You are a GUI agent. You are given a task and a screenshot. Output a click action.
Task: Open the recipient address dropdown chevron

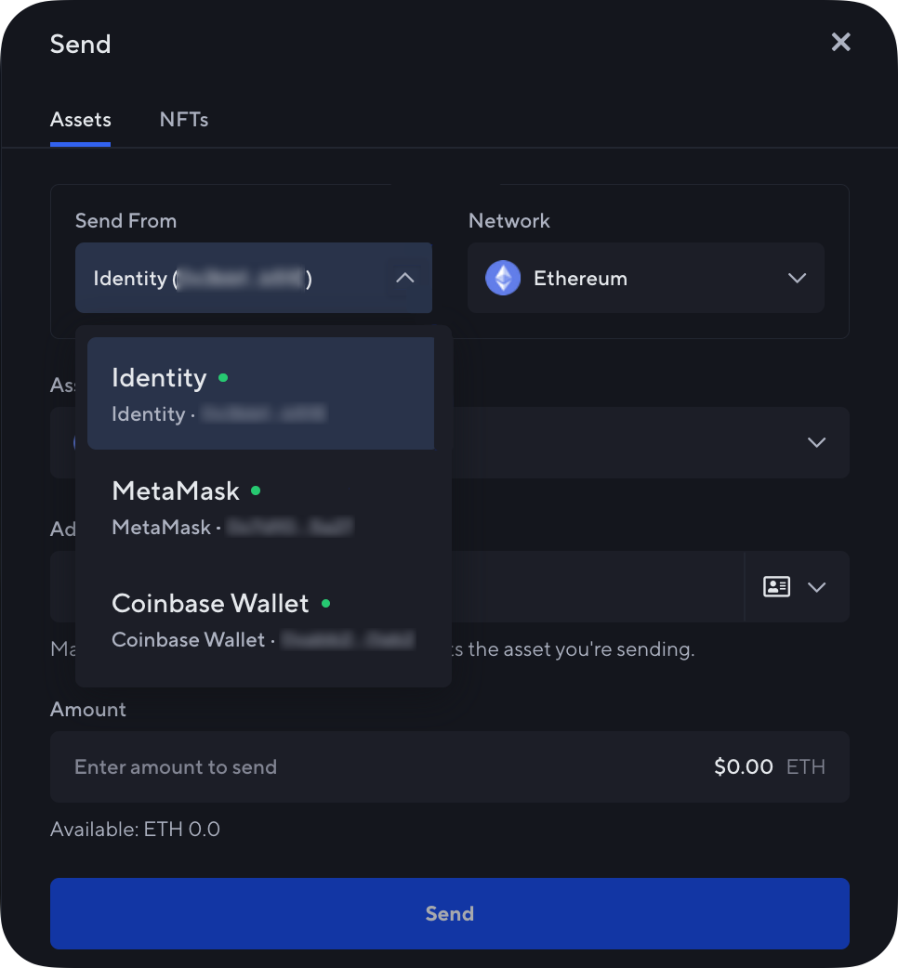817,587
